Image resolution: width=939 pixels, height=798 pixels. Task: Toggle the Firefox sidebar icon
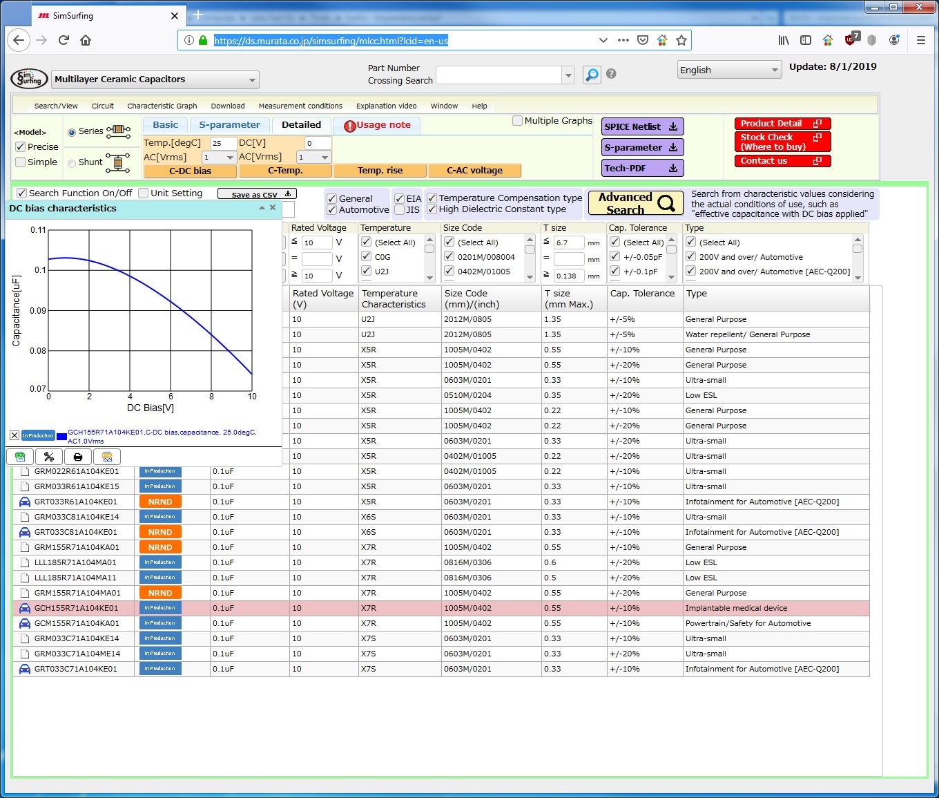pyautogui.click(x=806, y=40)
